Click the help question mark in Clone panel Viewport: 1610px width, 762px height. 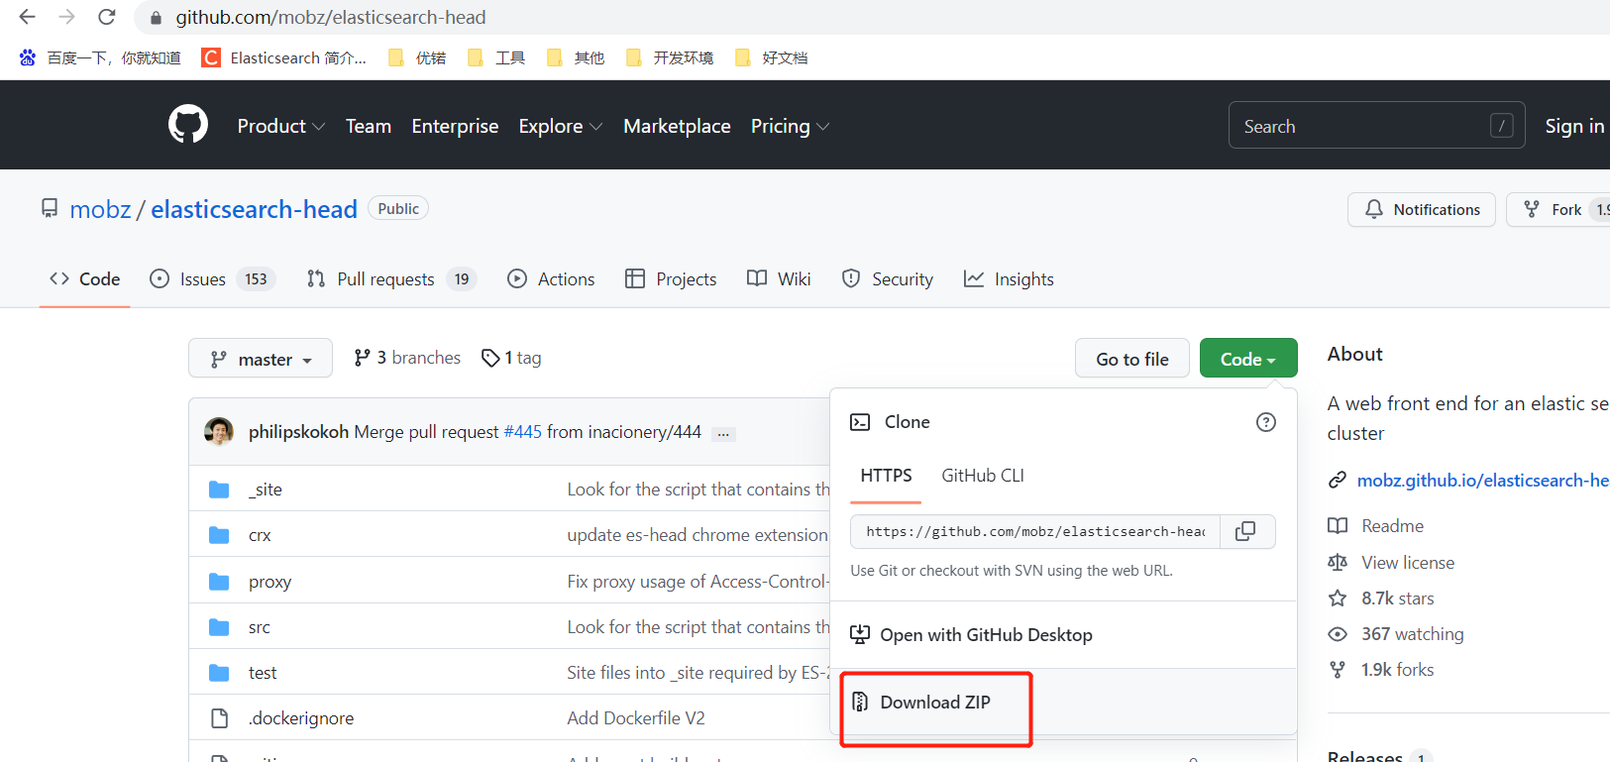click(x=1265, y=422)
